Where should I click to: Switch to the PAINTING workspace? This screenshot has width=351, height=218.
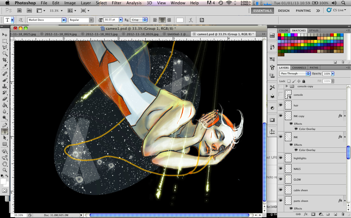pyautogui.click(x=303, y=11)
